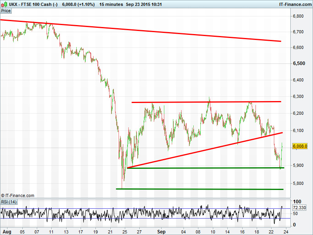Click the 6,500 level on price axis
313x235 pixels.
pyautogui.click(x=299, y=63)
